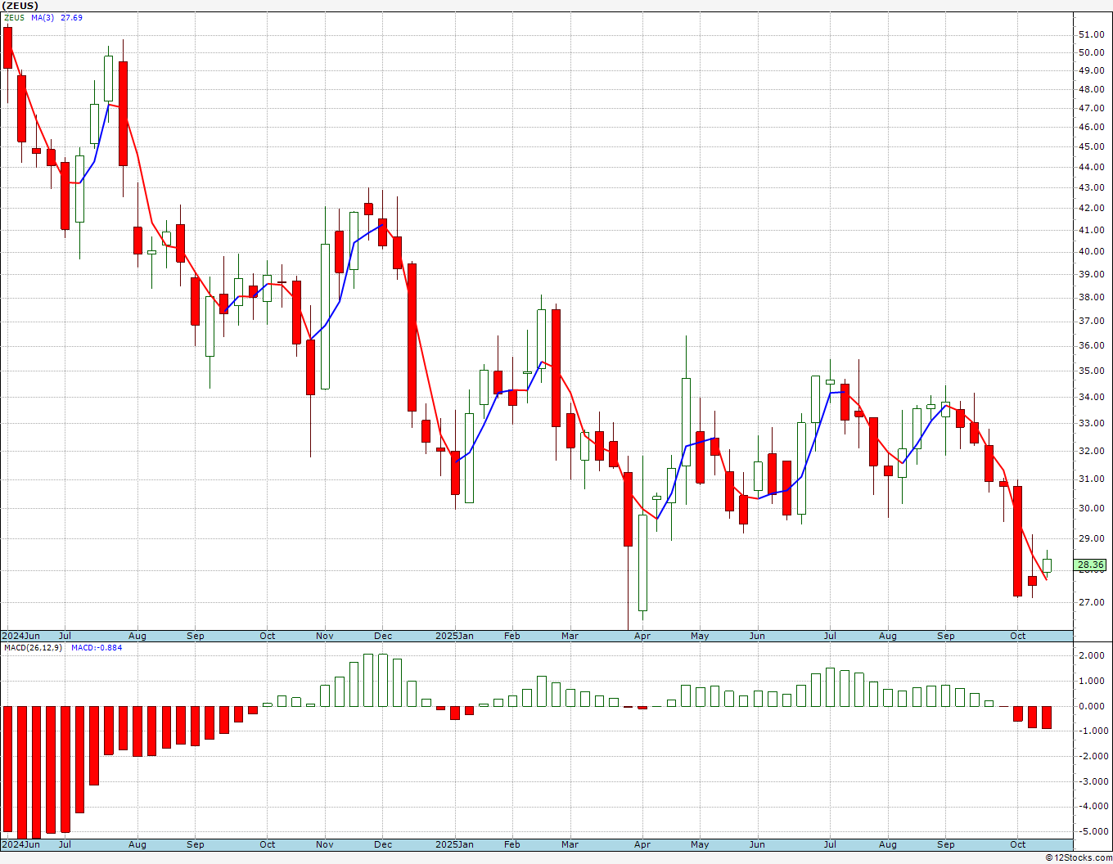Click Feb on the MACD panel date axis
The height and width of the screenshot is (864, 1113).
tap(512, 844)
